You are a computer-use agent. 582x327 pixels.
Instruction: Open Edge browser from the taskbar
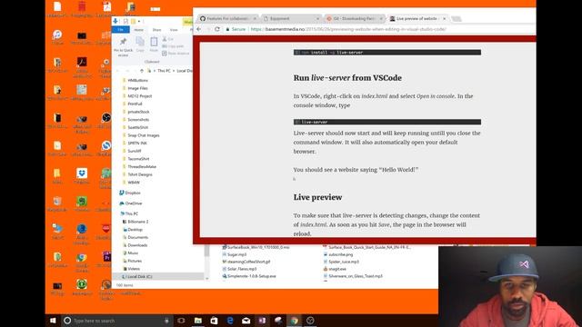pyautogui.click(x=230, y=321)
